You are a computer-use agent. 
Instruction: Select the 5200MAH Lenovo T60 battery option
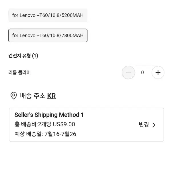[x=48, y=15]
